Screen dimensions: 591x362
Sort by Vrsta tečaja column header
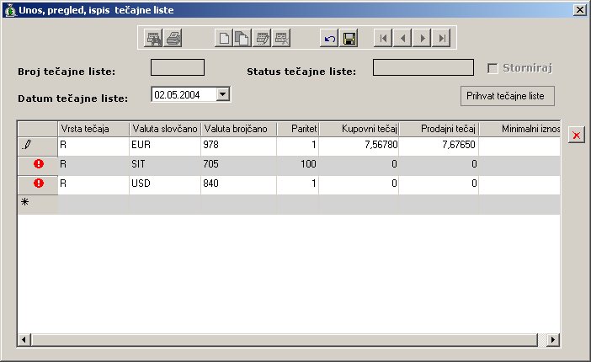coord(93,129)
